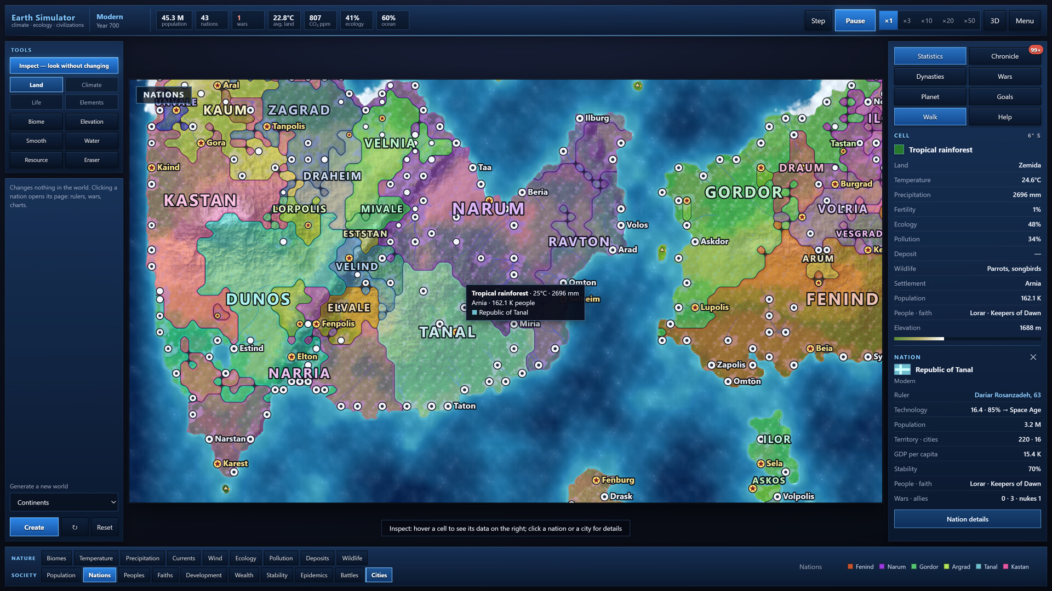The image size is (1052, 591).
Task: Click the 99+ Chronicle notification badge
Action: pos(1035,50)
